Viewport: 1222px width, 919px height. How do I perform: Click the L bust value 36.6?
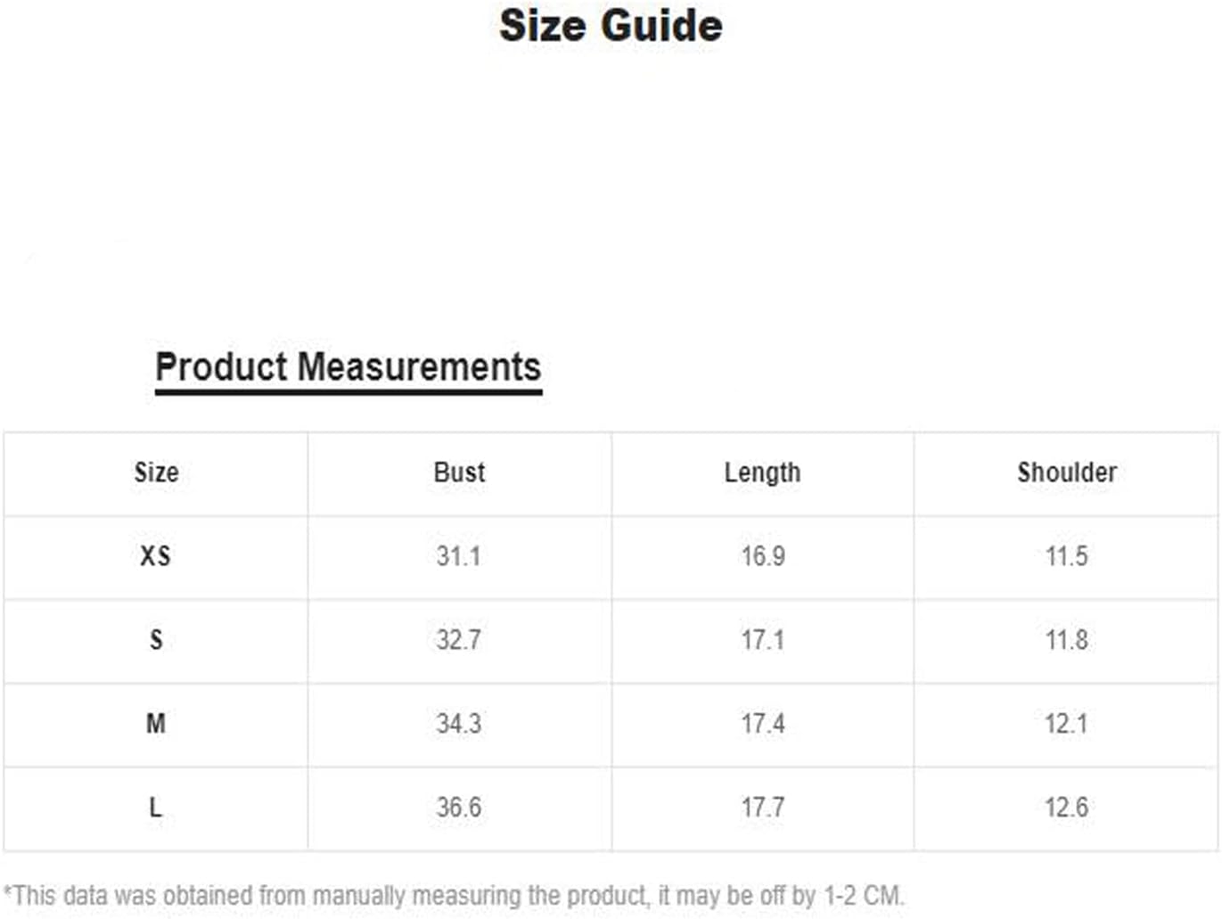(458, 808)
